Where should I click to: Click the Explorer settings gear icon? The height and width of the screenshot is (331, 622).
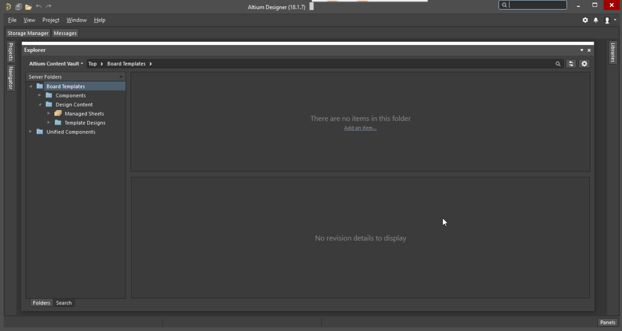point(584,64)
